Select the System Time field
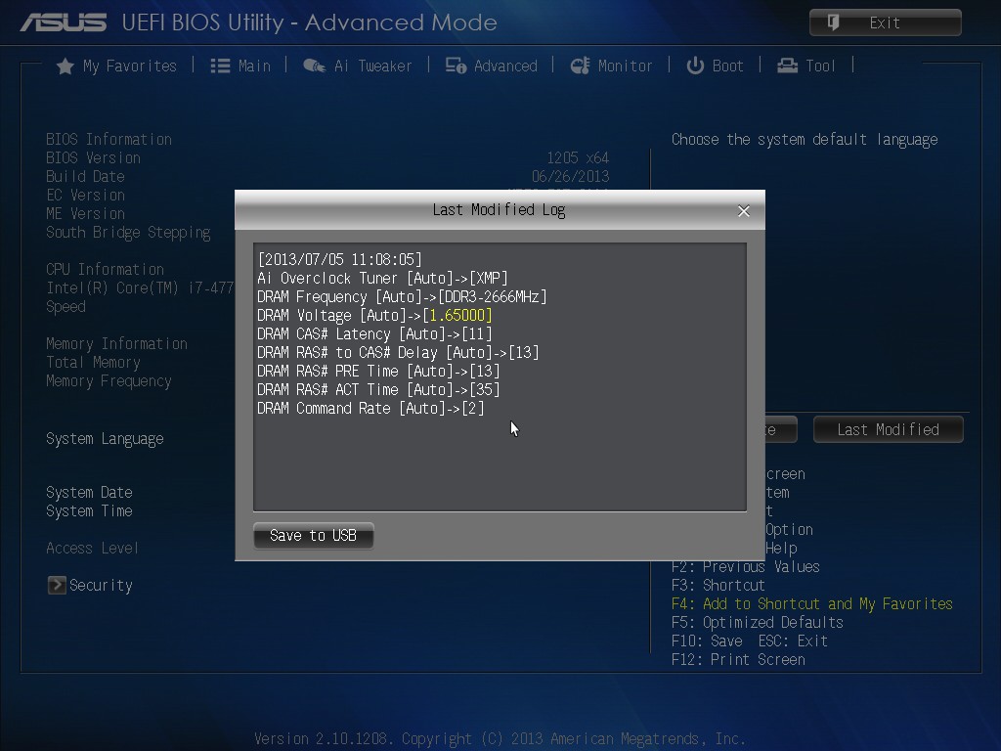The height and width of the screenshot is (751, 1001). click(x=89, y=510)
